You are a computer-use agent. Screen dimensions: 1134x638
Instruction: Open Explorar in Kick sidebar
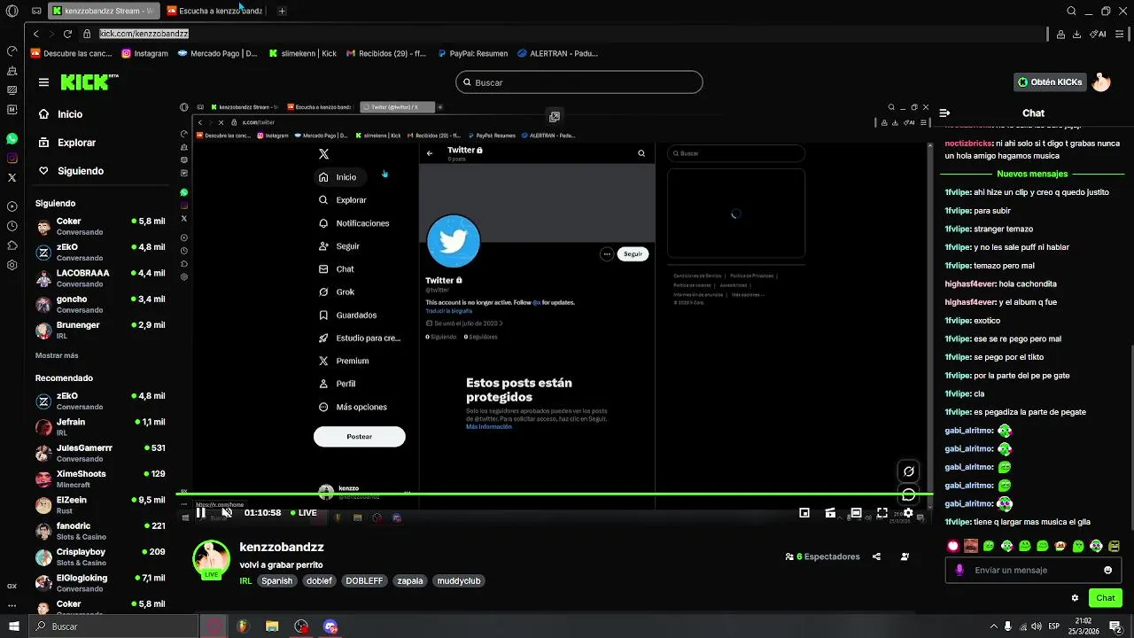(67, 143)
